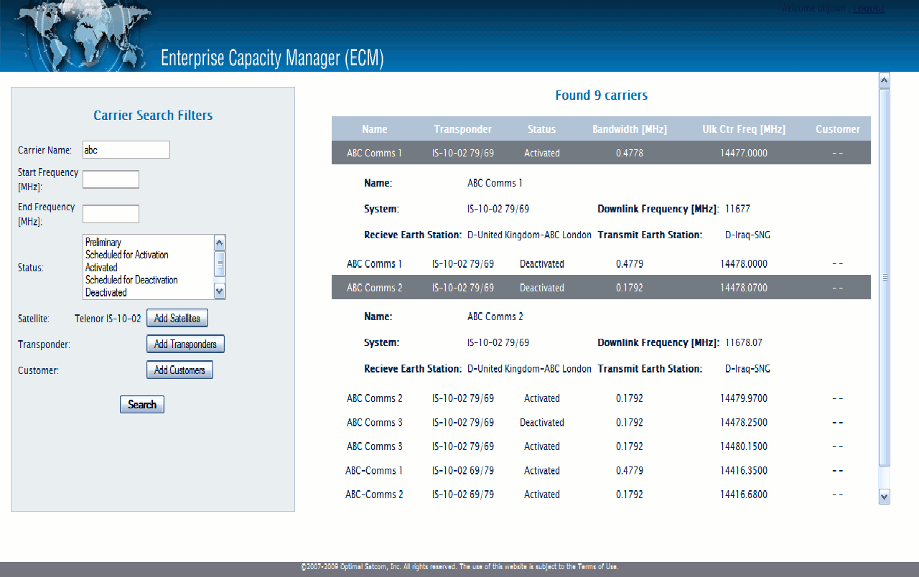Screen dimensions: 919x577
Task: Click inside the Carrier Name input field
Action: pos(126,149)
